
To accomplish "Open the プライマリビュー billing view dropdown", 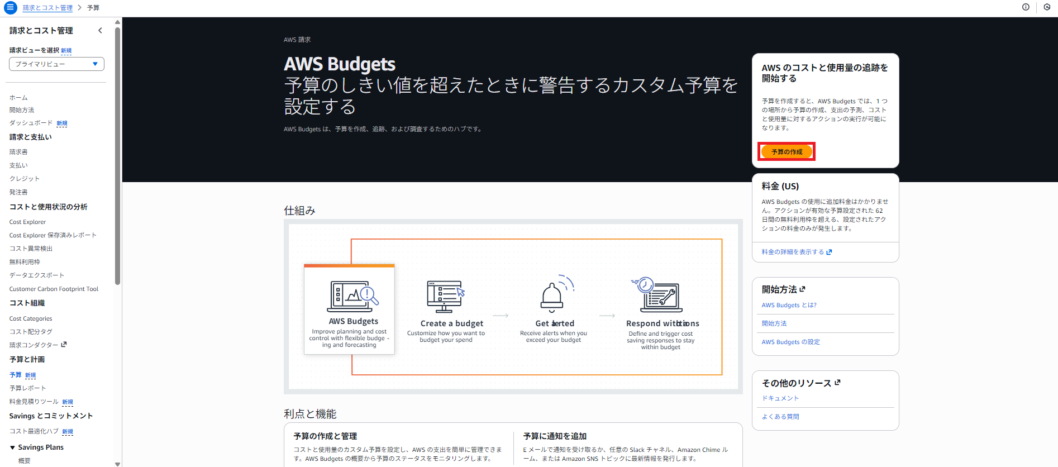I will point(56,64).
